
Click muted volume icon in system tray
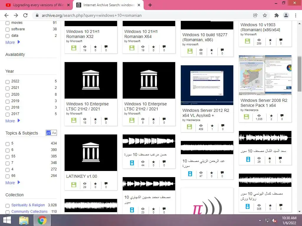point(274,220)
